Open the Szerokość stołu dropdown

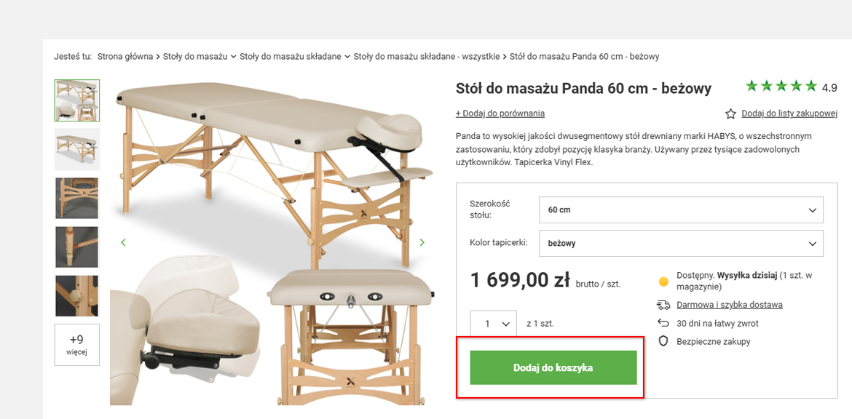click(x=681, y=210)
